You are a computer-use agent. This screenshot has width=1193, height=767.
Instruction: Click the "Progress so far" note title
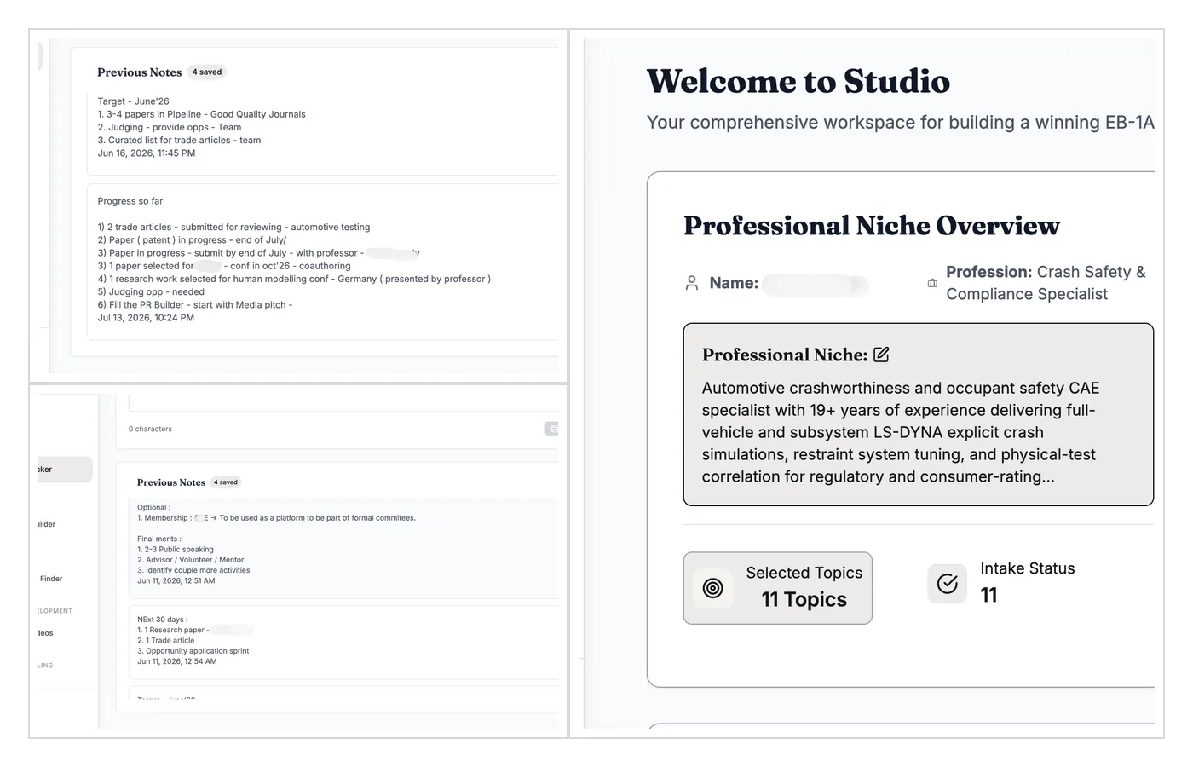pos(130,201)
